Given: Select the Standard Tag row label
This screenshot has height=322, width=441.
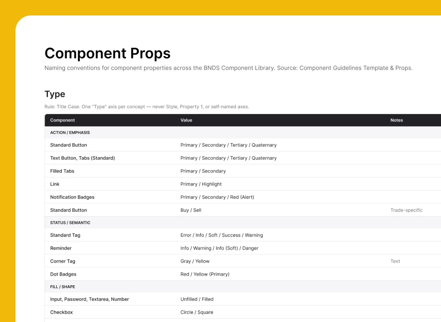Looking at the screenshot, I should pyautogui.click(x=65, y=235).
